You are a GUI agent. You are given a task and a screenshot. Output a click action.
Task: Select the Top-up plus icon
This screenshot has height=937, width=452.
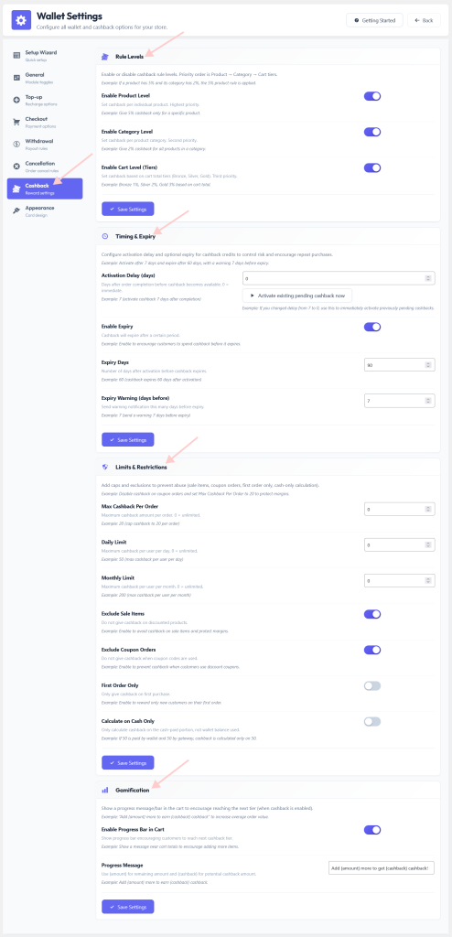click(x=16, y=100)
